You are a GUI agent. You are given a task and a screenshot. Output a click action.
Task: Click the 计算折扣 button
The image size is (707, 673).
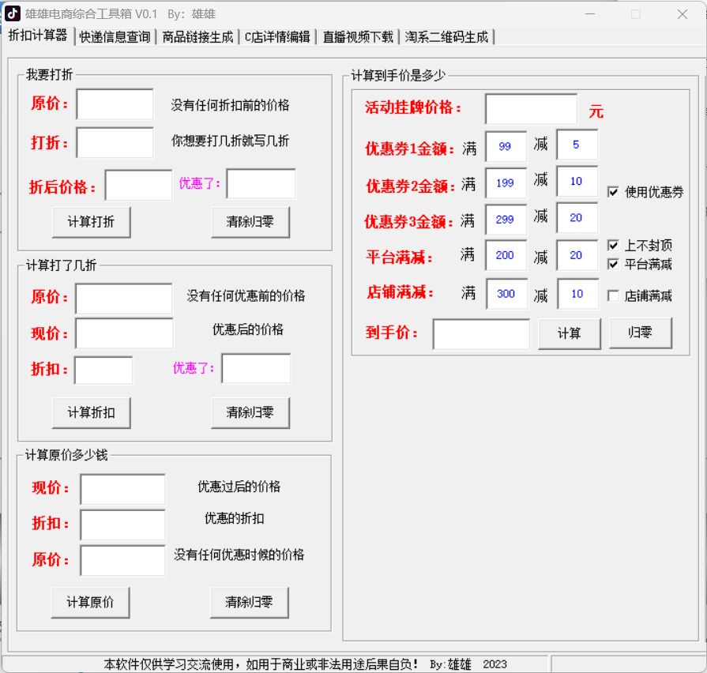(x=91, y=412)
